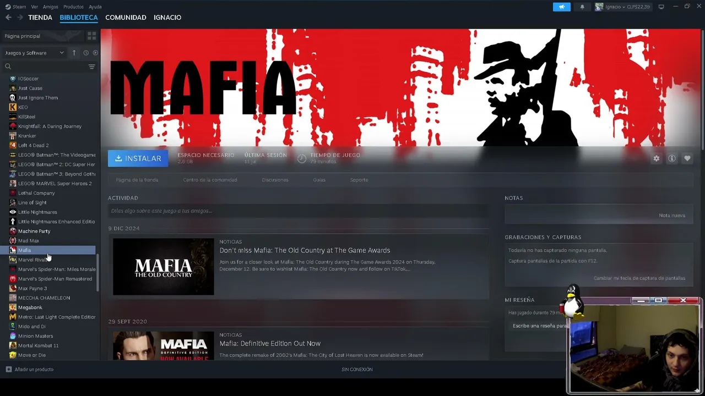Click the INSTALAR button

tap(138, 158)
